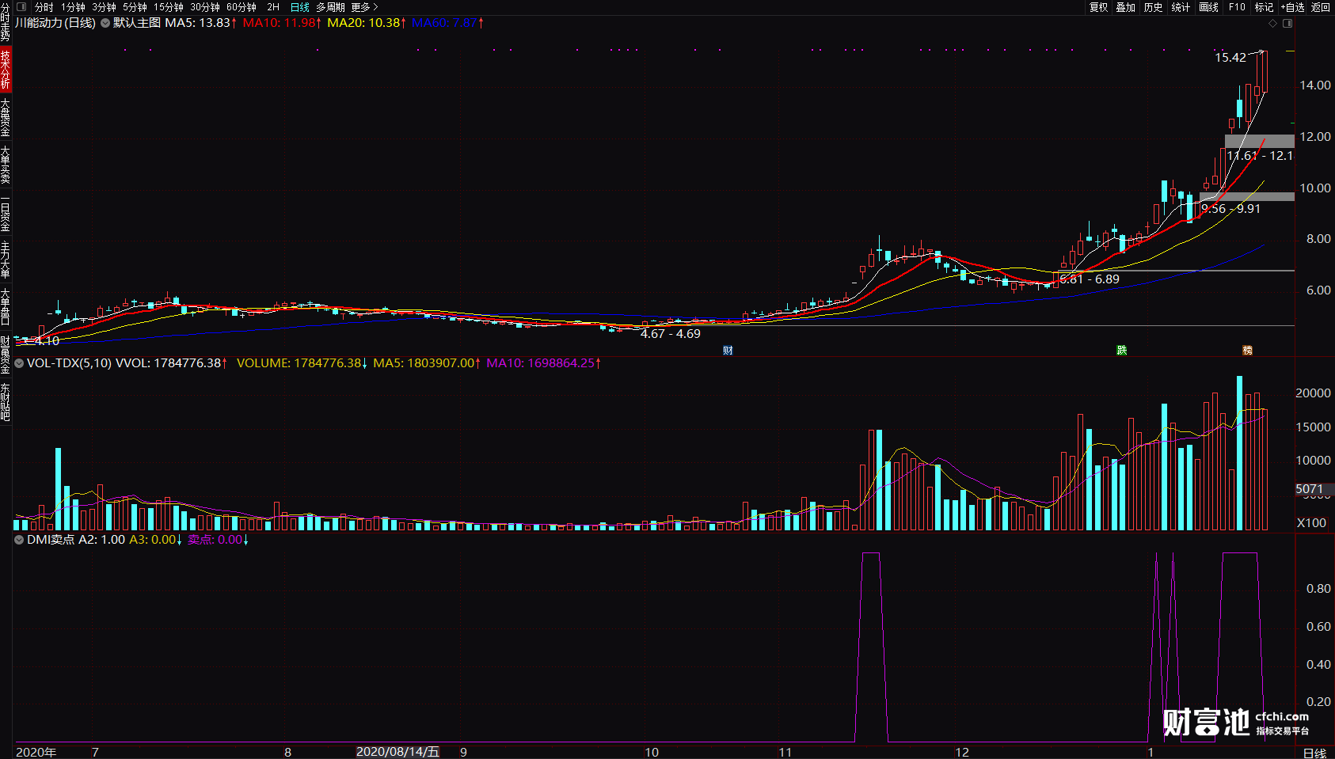This screenshot has height=759, width=1335.
Task: Click the 卖点: 0.00 value
Action: coord(218,540)
